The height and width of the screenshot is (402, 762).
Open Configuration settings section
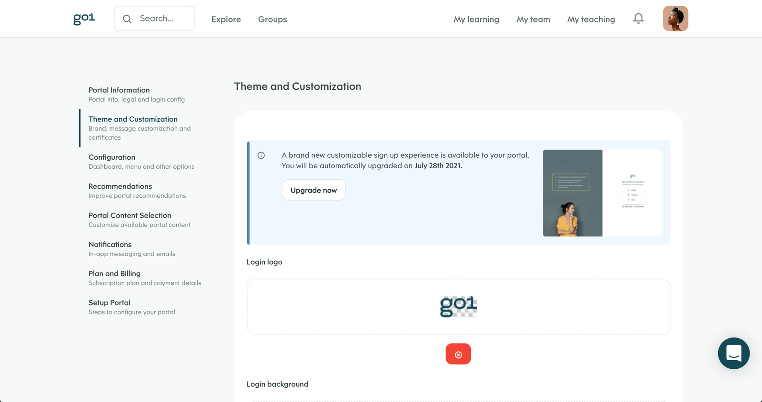[x=141, y=162]
